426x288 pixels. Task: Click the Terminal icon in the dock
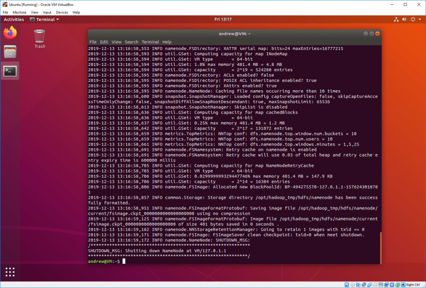(x=10, y=71)
